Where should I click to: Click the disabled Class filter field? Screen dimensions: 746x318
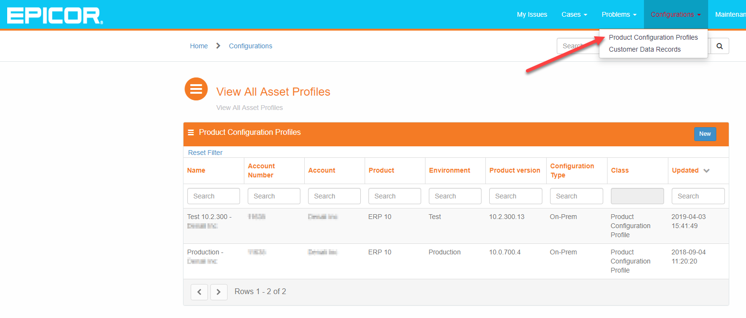[637, 196]
